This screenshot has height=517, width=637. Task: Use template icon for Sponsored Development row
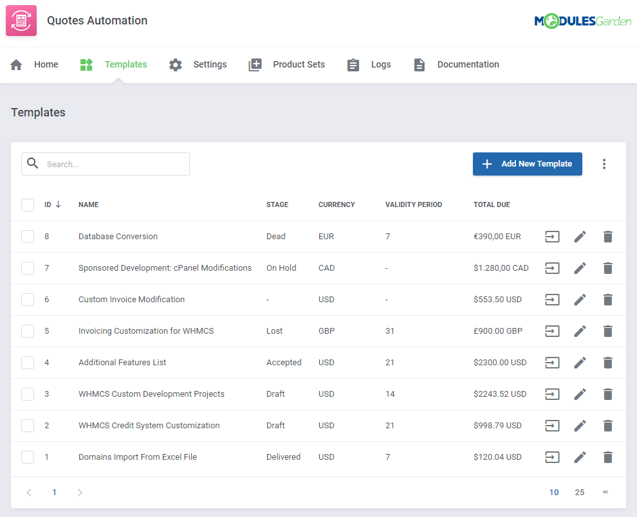pos(552,268)
